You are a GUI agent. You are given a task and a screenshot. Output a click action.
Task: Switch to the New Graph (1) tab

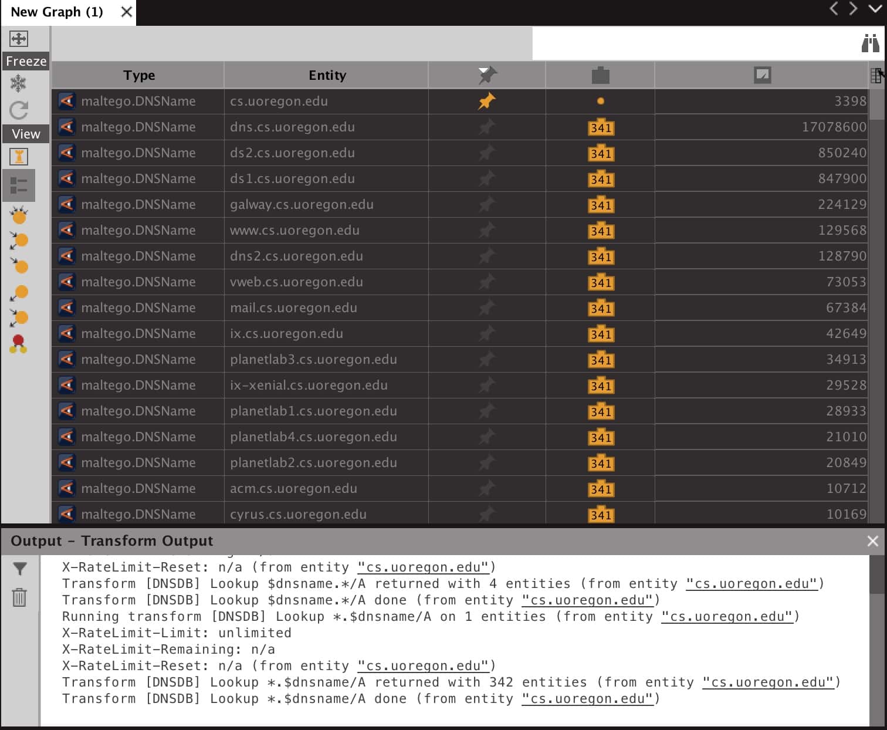[x=57, y=12]
